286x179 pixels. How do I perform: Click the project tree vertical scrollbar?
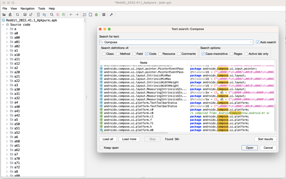[84, 20]
